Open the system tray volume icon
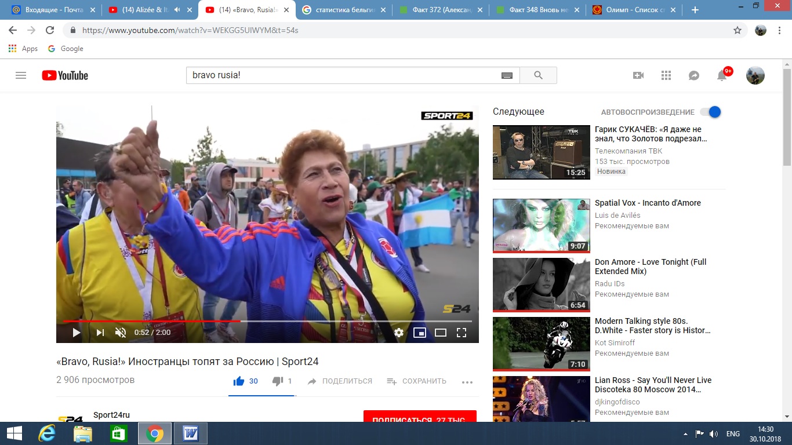The width and height of the screenshot is (792, 445). pos(714,433)
